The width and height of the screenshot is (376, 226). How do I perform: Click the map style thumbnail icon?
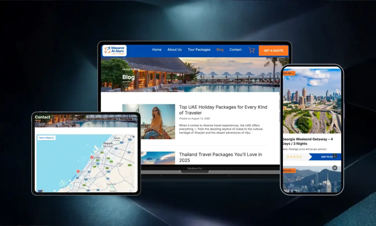pyautogui.click(x=40, y=190)
